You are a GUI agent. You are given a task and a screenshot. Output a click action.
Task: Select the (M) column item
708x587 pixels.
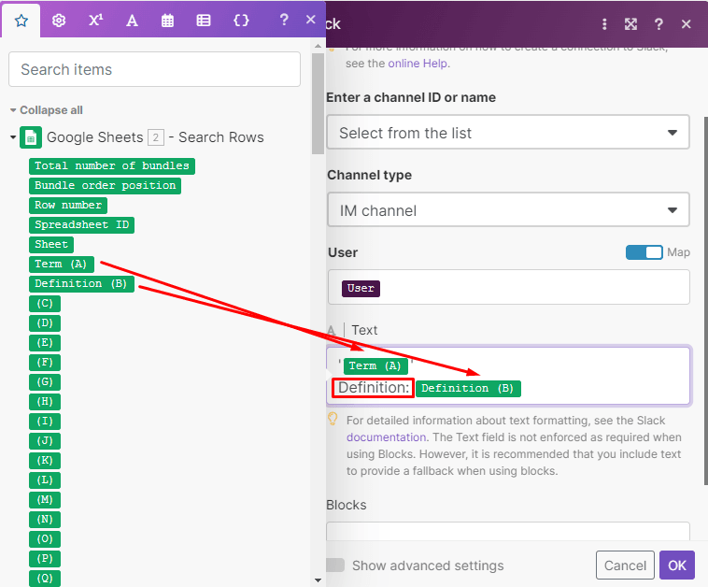click(45, 500)
